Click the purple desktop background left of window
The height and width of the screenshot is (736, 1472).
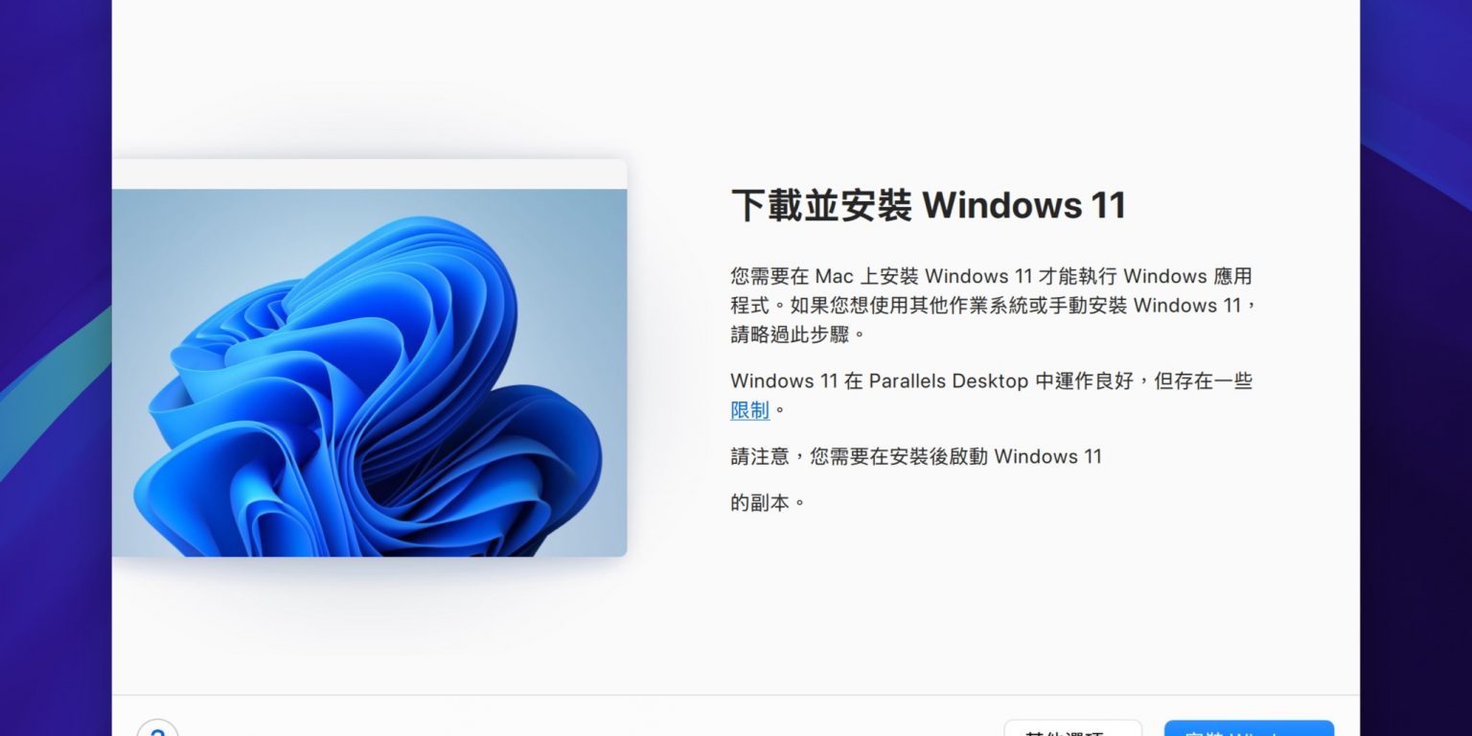click(56, 144)
